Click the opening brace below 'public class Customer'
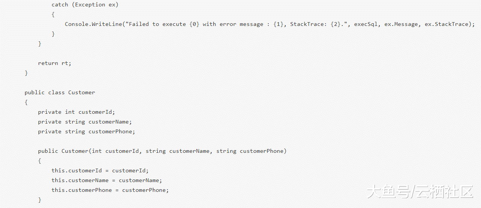The image size is (481, 208). (x=26, y=102)
